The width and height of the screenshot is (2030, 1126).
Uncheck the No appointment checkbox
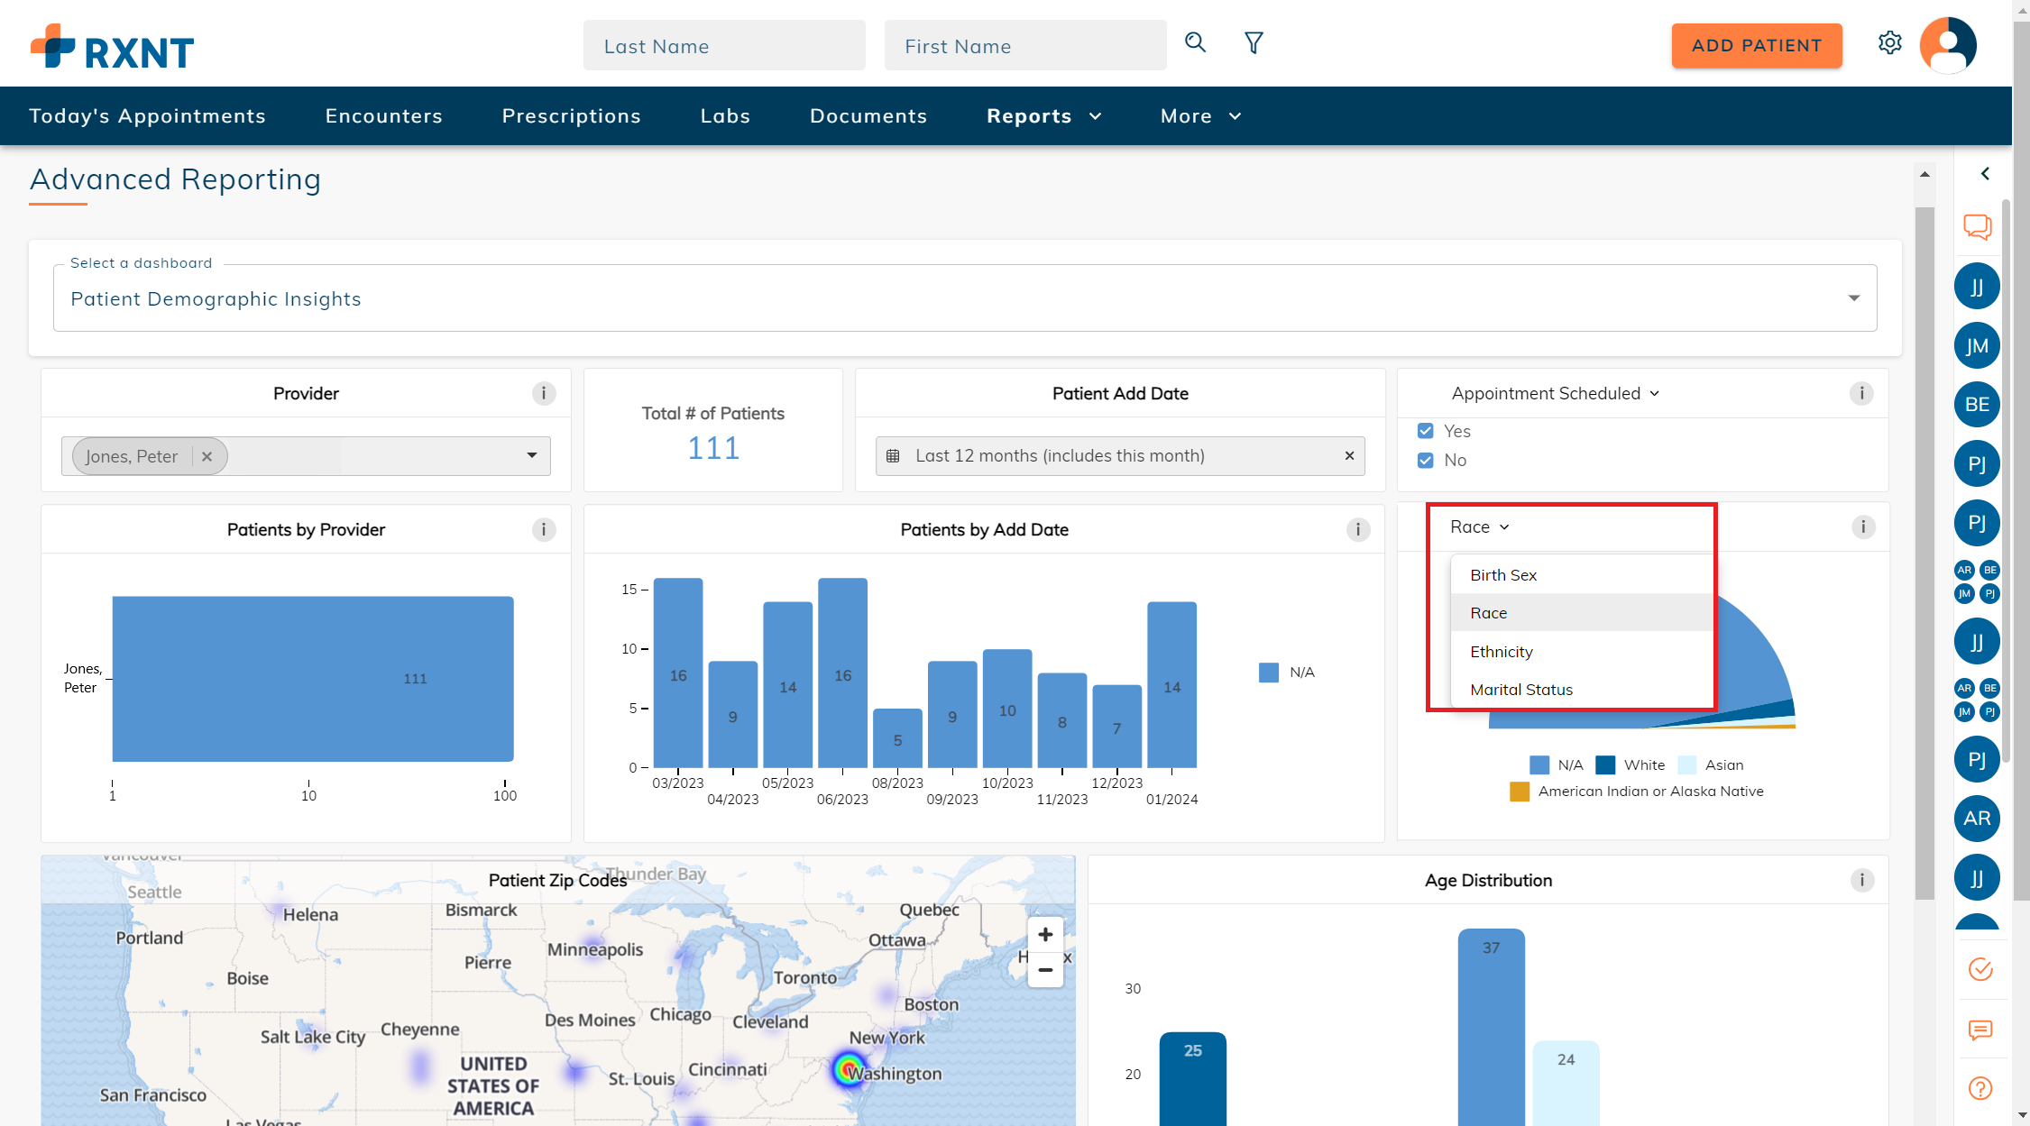tap(1426, 460)
